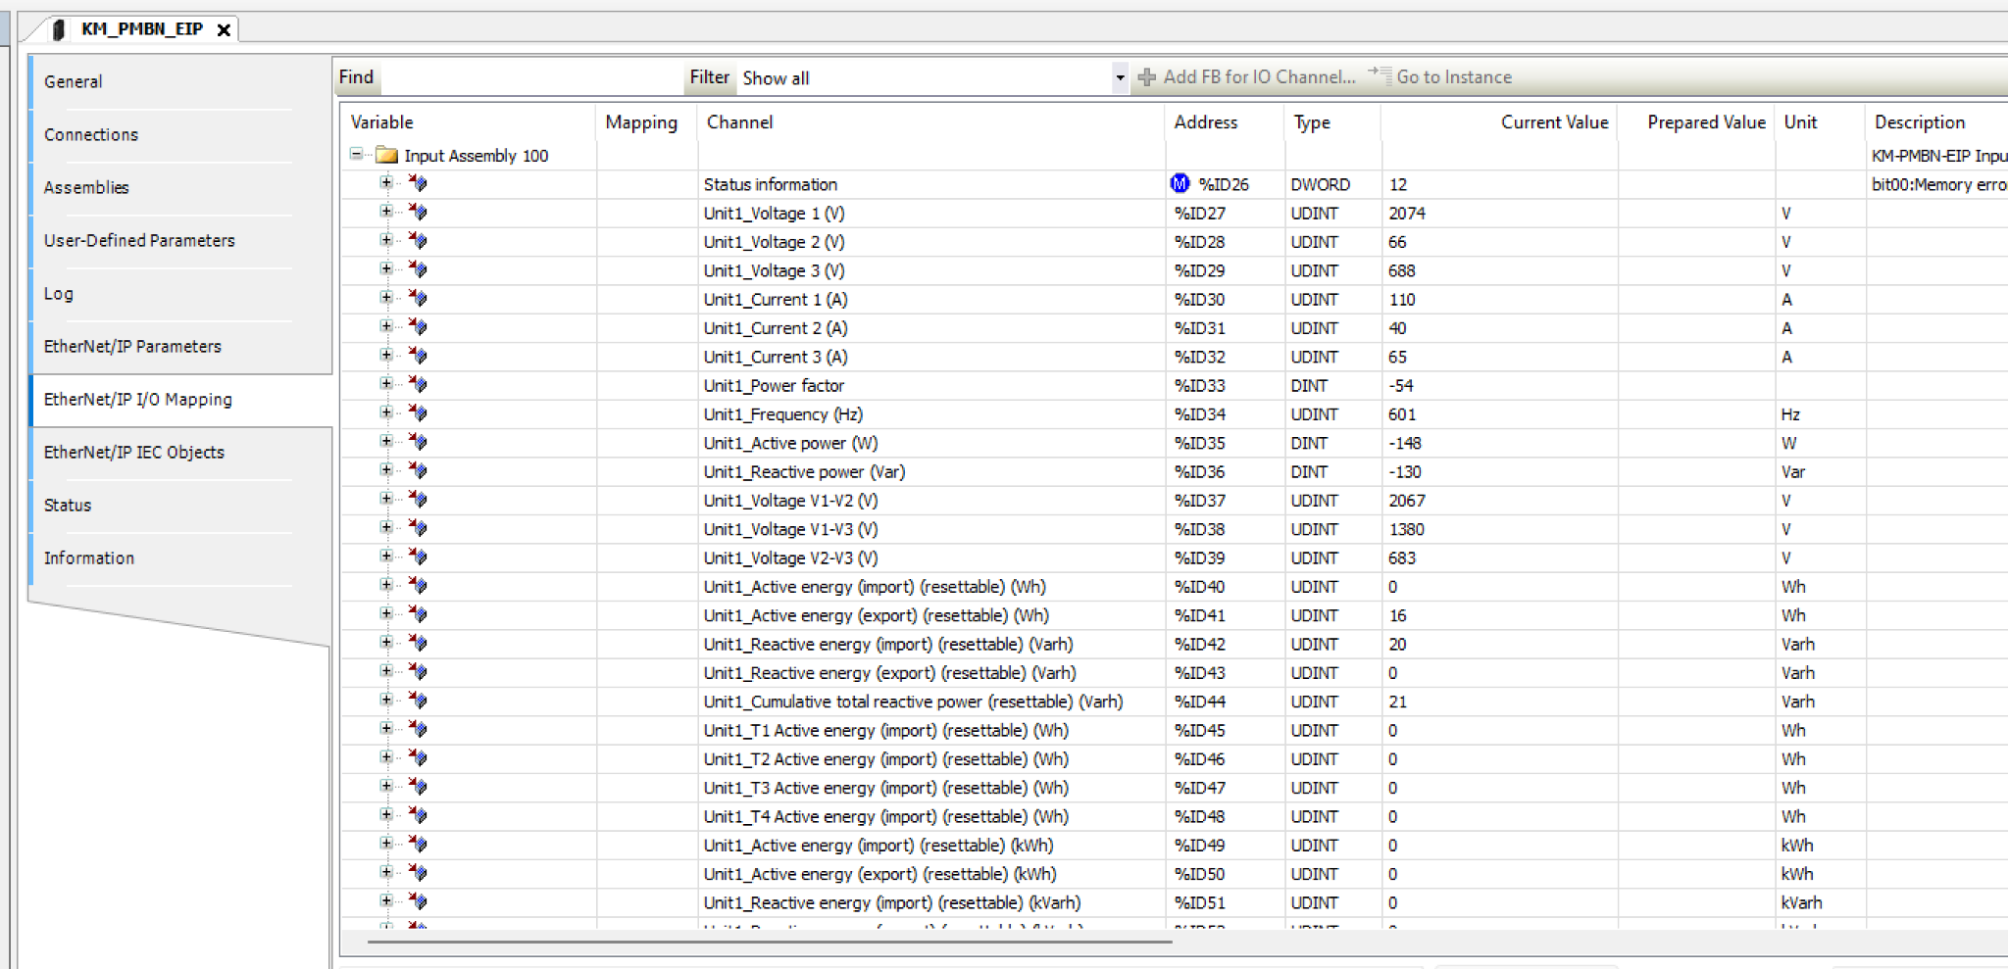
Task: Expand the Unit1_Power factor row
Action: [x=386, y=384]
